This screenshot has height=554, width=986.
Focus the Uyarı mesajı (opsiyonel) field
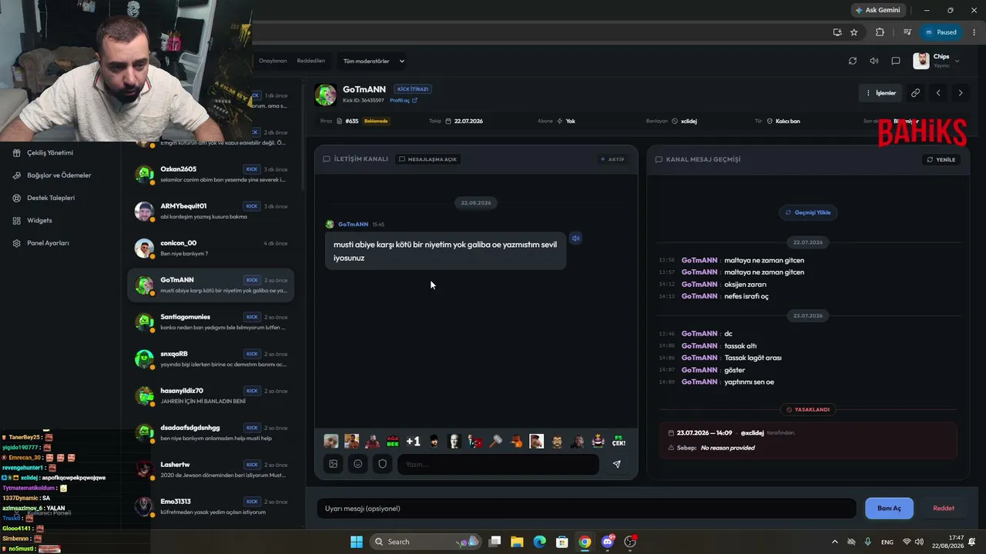pyautogui.click(x=586, y=509)
